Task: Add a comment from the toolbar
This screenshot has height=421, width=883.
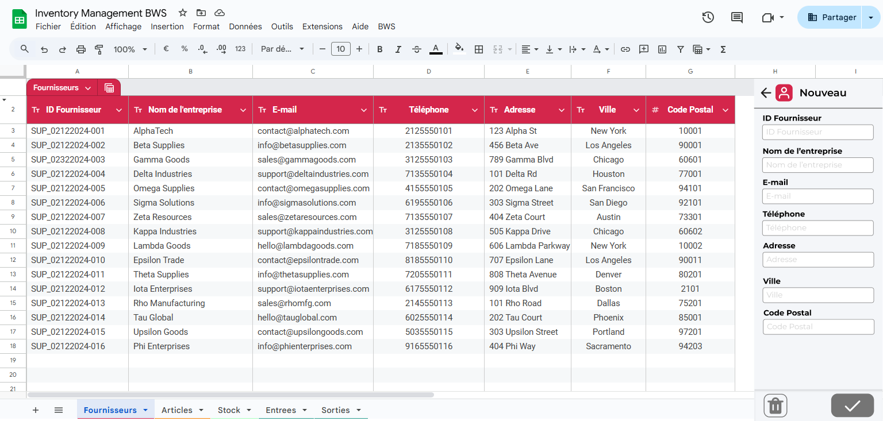Action: (644, 49)
